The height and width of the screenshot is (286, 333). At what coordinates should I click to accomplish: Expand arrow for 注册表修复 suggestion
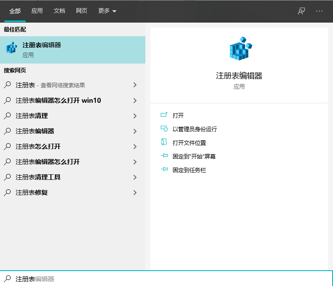coord(135,192)
